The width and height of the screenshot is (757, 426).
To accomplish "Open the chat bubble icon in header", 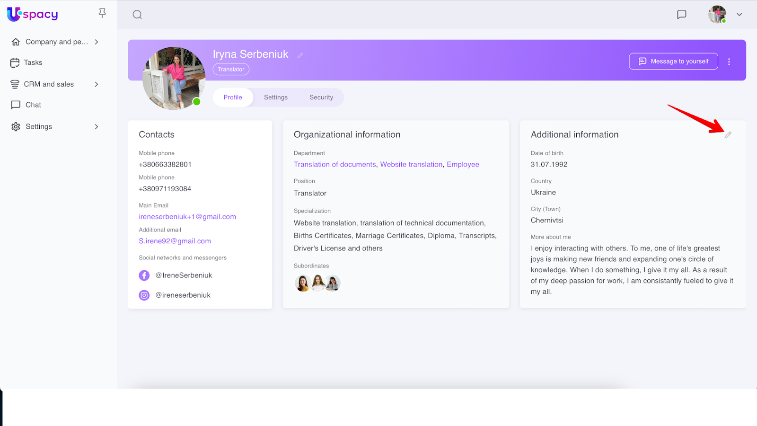I will tap(681, 15).
